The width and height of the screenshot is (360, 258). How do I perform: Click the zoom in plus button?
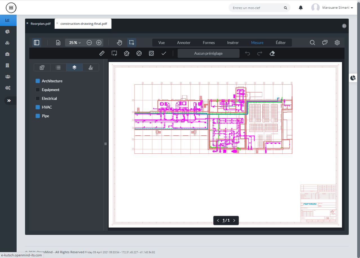tap(99, 43)
